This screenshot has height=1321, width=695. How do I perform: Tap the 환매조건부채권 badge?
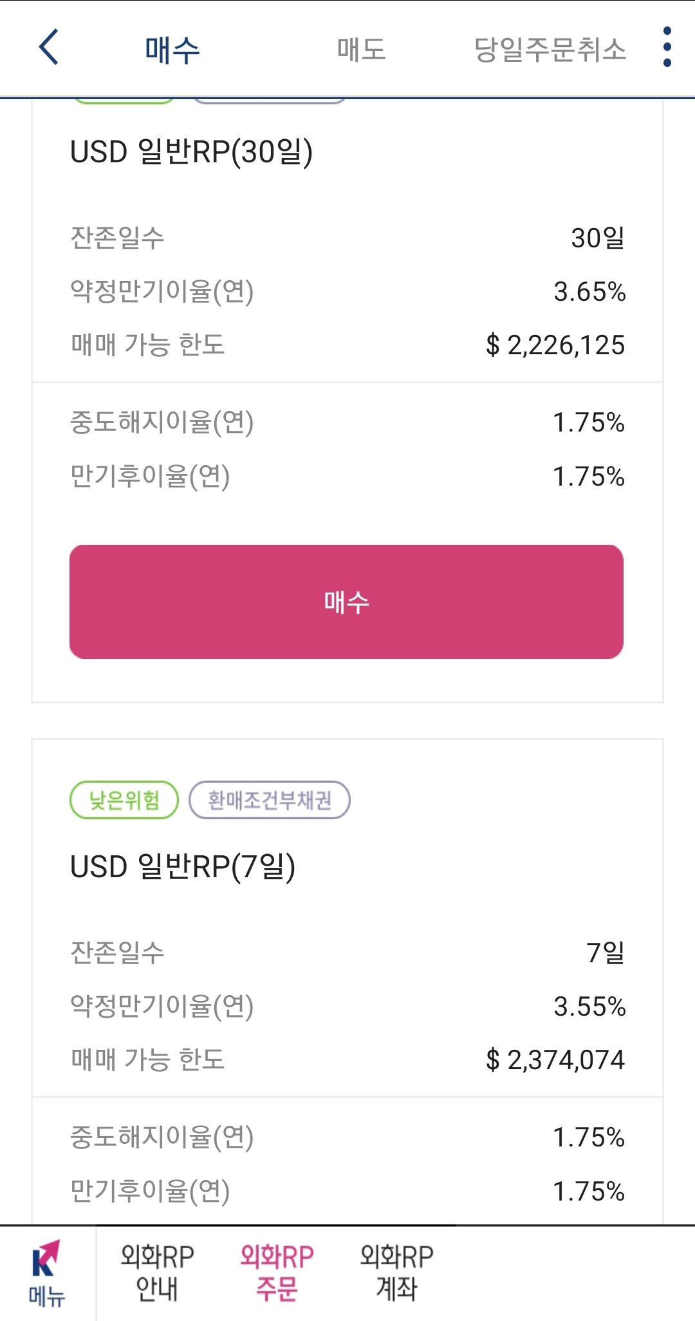[270, 800]
